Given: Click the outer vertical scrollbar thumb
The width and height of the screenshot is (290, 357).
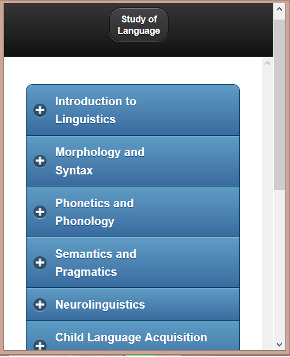Looking at the screenshot, I should (x=279, y=105).
